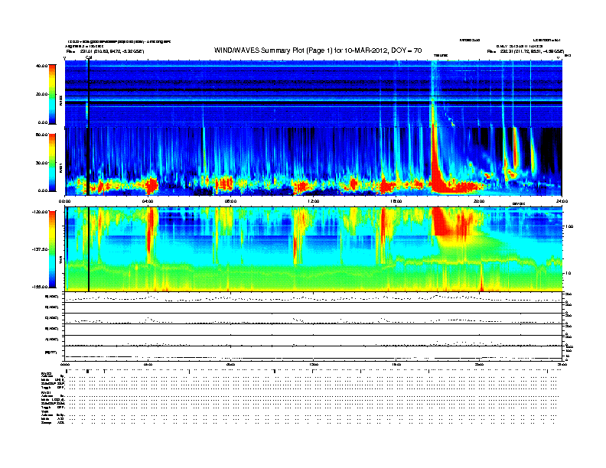Image resolution: width=606 pixels, height=468 pixels.
Task: Click the 10 label on the TNR right axis
Action: [x=567, y=273]
